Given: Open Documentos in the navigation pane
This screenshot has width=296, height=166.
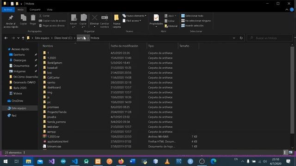Looking at the screenshot, I should (21, 65).
